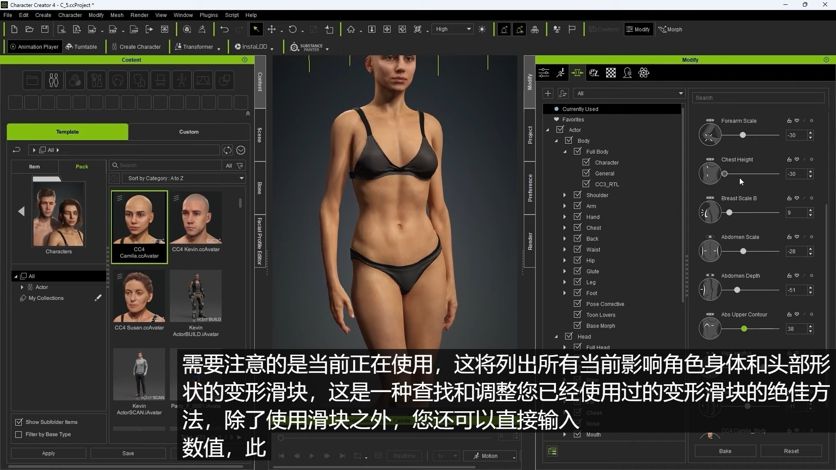Uncheck the Toon Lovers morph category

[577, 314]
